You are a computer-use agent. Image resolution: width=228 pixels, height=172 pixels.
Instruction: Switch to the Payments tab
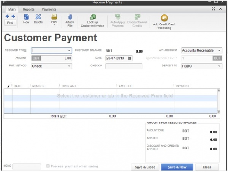tap(49, 9)
